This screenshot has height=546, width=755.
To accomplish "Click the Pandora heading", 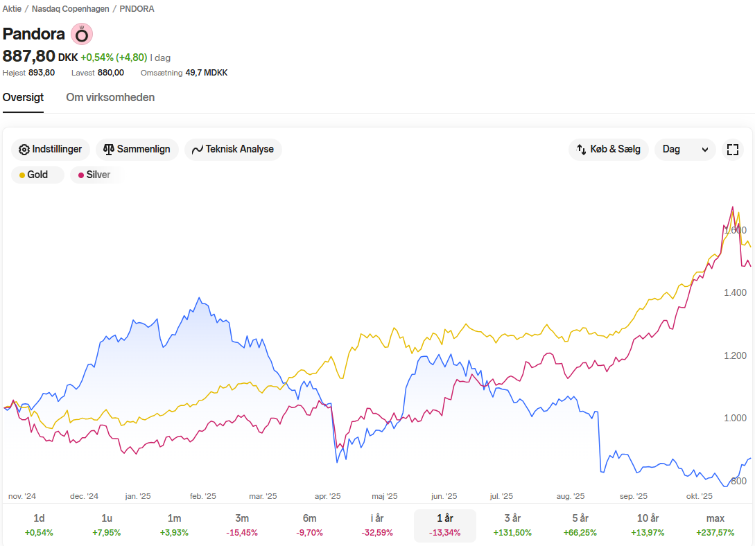I will (x=34, y=34).
